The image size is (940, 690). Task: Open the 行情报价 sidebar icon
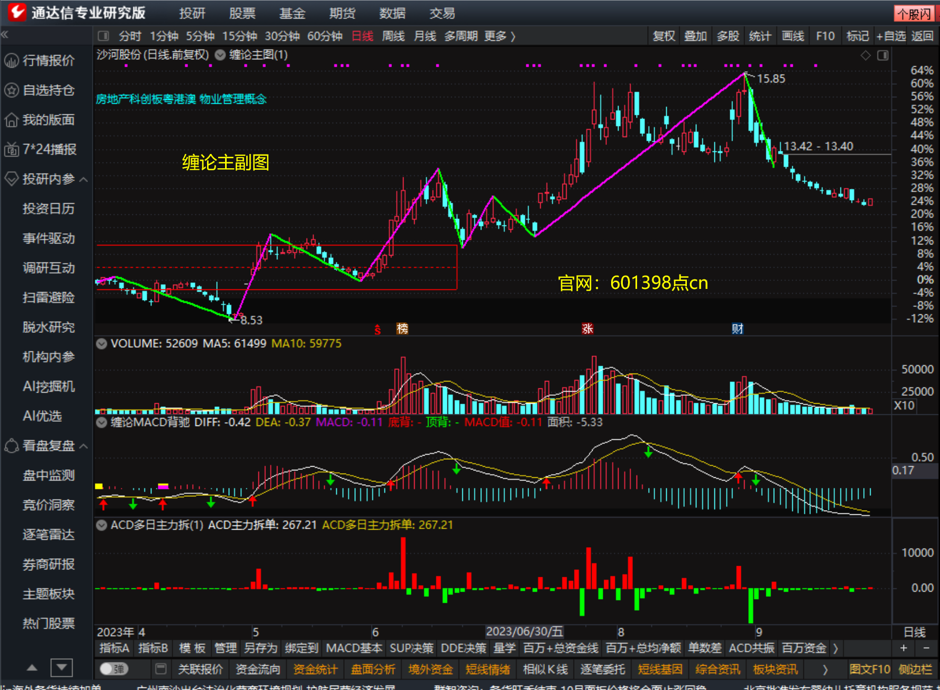12,60
